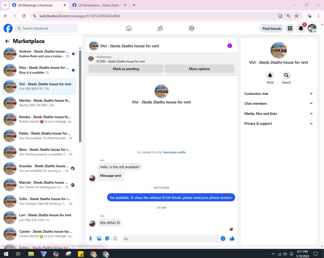Expand Customize chat section
The width and height of the screenshot is (324, 258).
click(x=278, y=94)
